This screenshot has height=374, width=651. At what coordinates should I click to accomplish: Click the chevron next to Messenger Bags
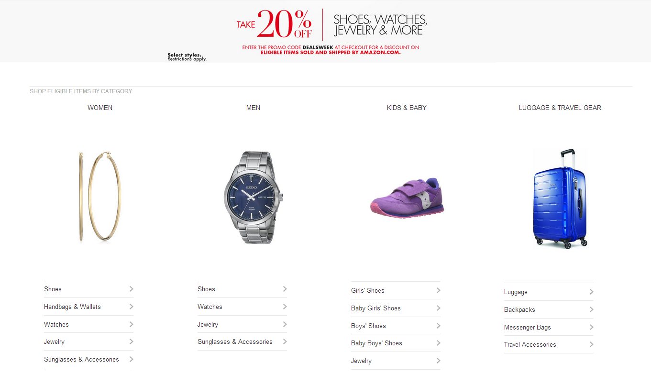(591, 327)
